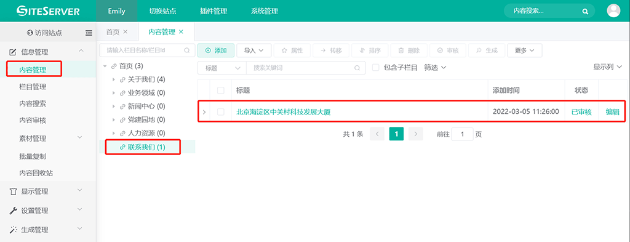630x242 pixels.
Task: Close the 首页 tab with its X
Action: [x=126, y=32]
